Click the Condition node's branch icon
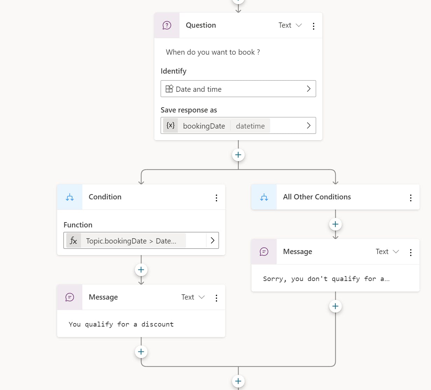 70,197
